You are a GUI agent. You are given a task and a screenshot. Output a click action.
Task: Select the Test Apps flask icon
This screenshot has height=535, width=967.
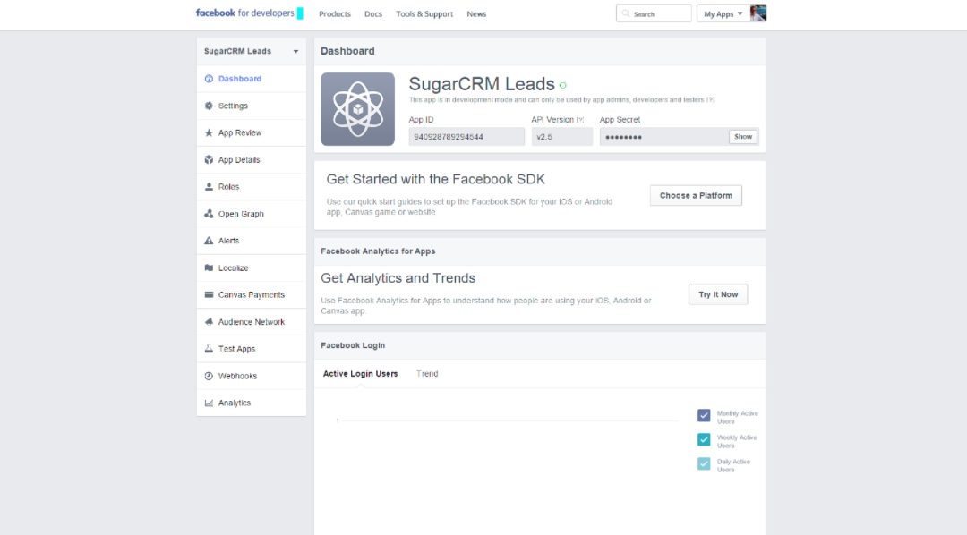[x=209, y=349]
